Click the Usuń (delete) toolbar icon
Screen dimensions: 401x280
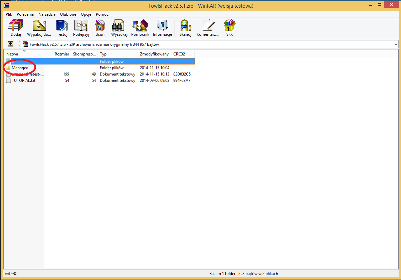[100, 25]
